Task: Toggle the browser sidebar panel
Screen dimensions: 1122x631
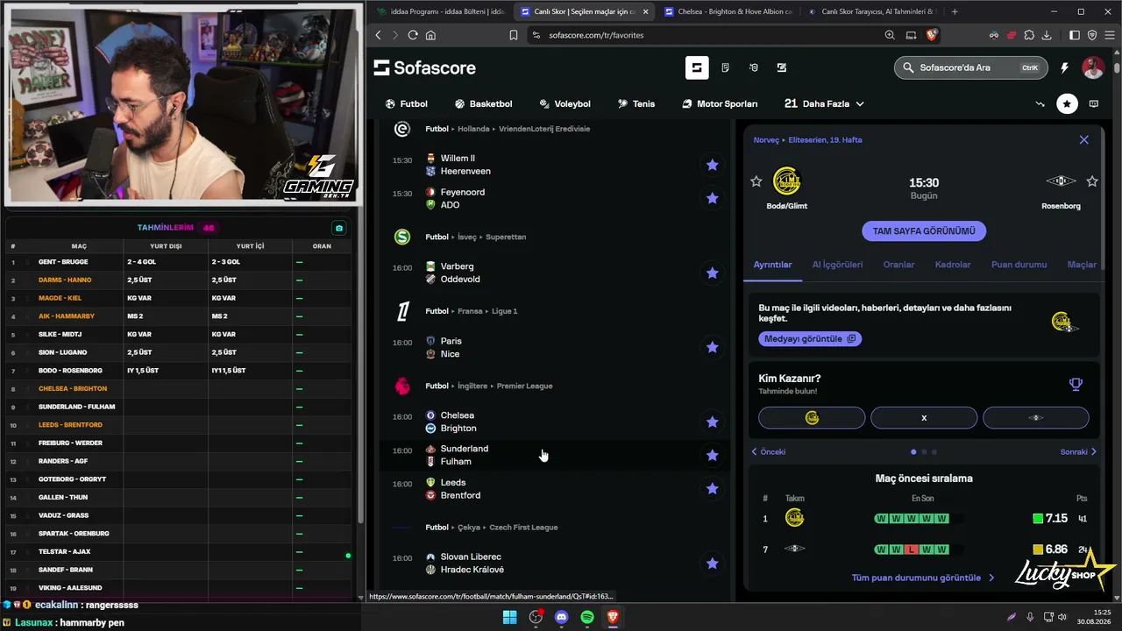Action: [1075, 35]
